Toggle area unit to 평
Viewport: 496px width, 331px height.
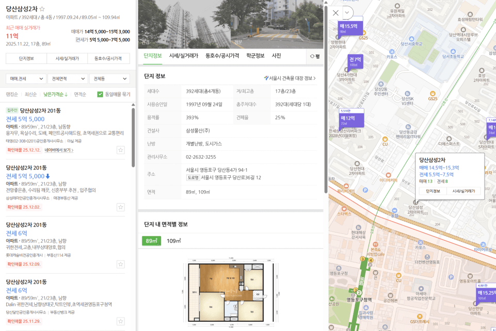[x=314, y=56]
